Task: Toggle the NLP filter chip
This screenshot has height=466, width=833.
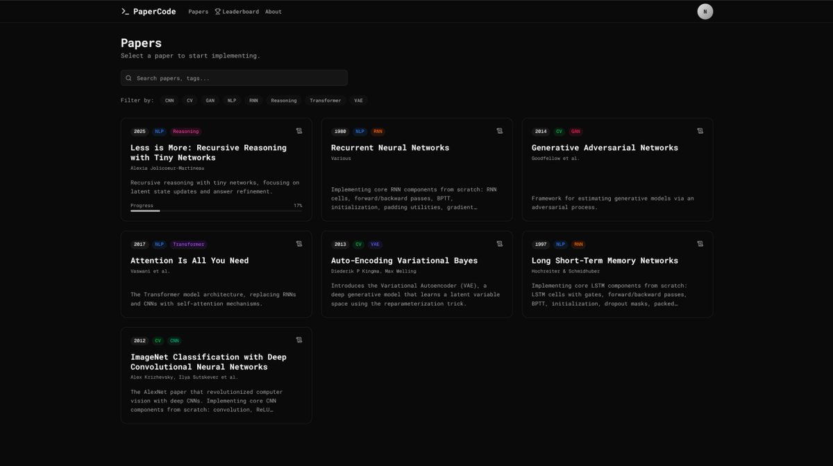Action: 232,101
